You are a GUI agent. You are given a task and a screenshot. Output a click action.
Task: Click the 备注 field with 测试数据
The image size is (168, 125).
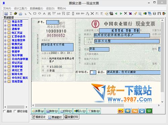click(x=134, y=72)
